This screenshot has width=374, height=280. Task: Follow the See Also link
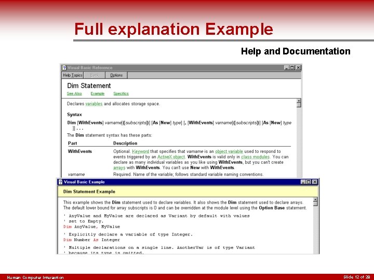[74, 93]
